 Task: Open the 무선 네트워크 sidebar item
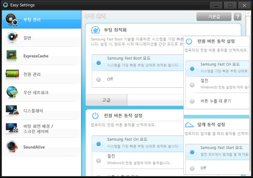pyautogui.click(x=41, y=92)
